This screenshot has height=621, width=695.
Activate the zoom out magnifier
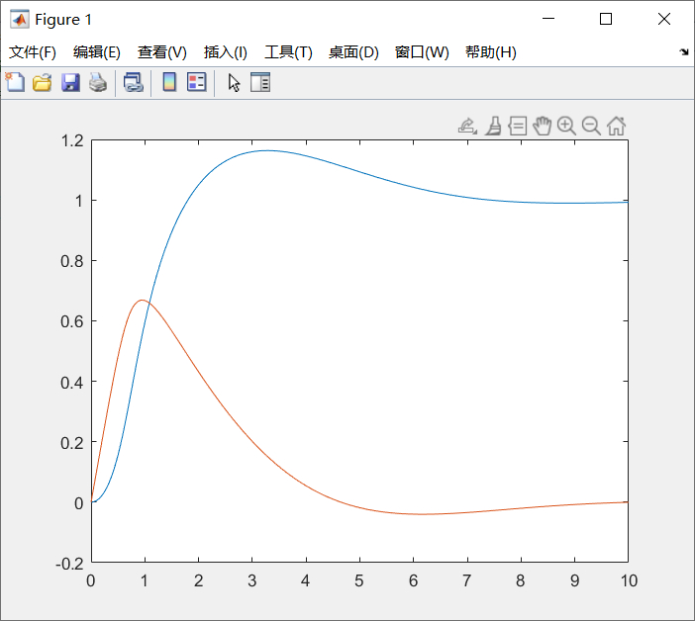591,127
